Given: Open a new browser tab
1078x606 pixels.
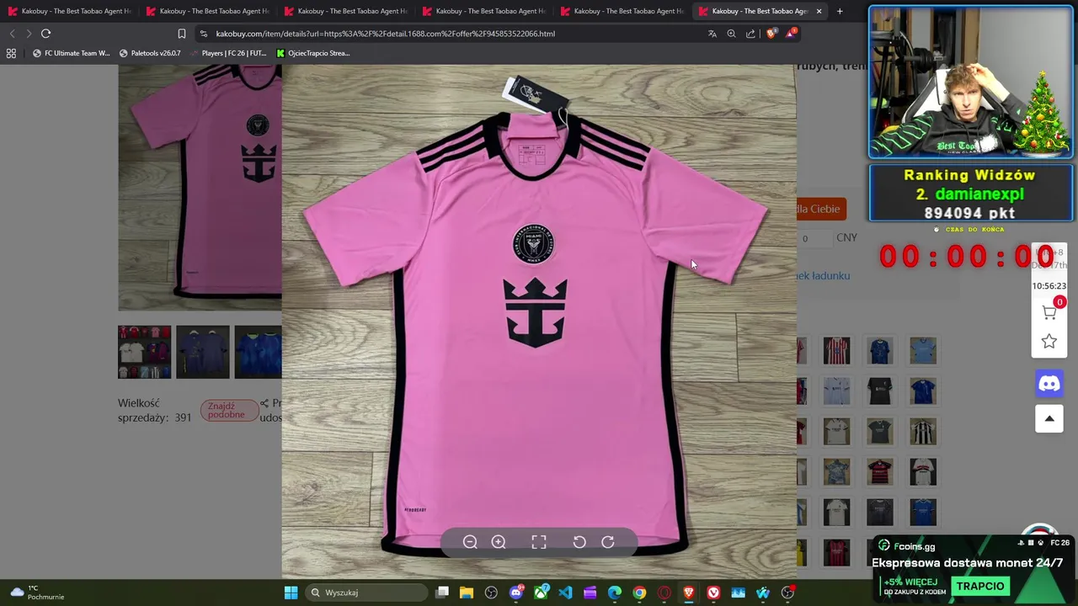Looking at the screenshot, I should pos(840,11).
